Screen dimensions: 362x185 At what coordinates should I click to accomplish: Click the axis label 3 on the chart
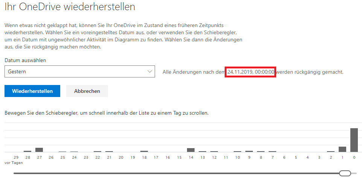pyautogui.click(x=319, y=157)
